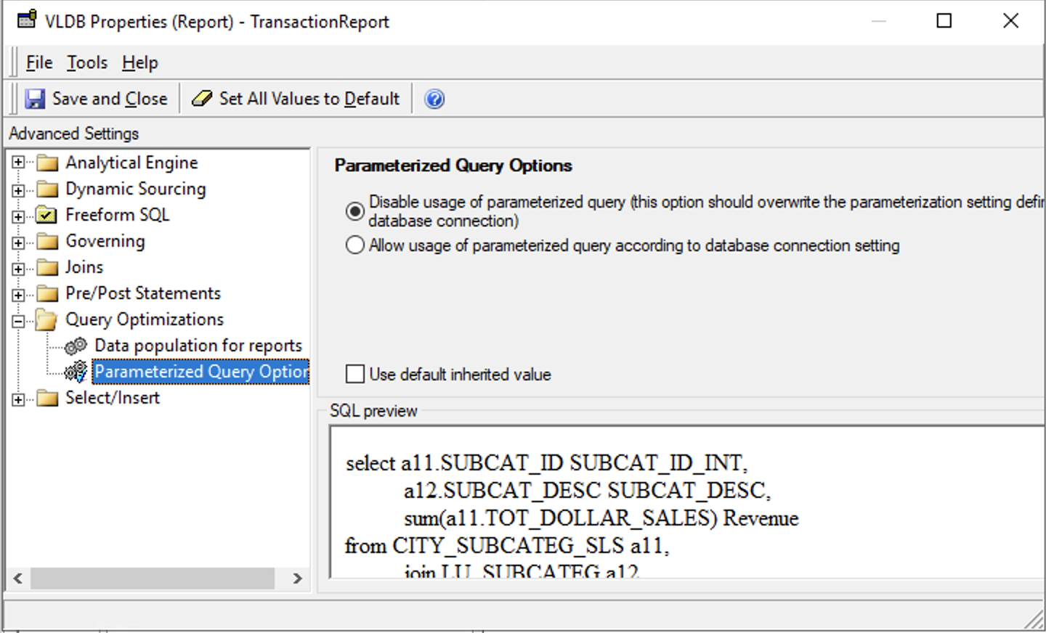The width and height of the screenshot is (1046, 633).
Task: Expand the Governing tree node
Action: (x=17, y=241)
